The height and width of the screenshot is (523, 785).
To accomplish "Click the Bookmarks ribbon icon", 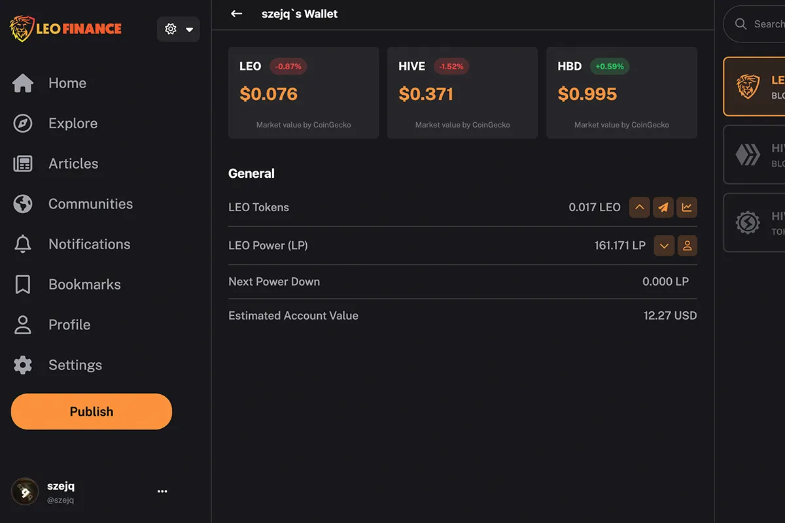I will click(x=23, y=284).
